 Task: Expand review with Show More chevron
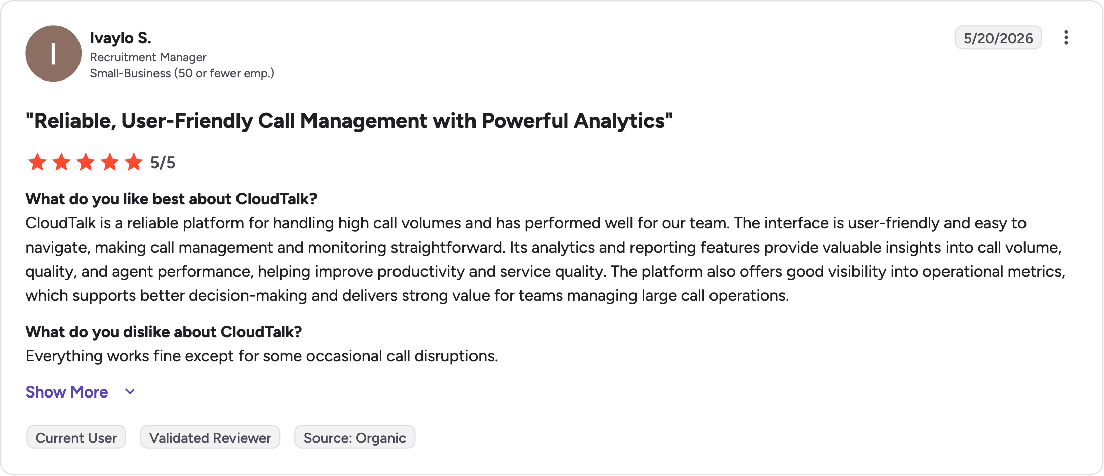tap(130, 392)
